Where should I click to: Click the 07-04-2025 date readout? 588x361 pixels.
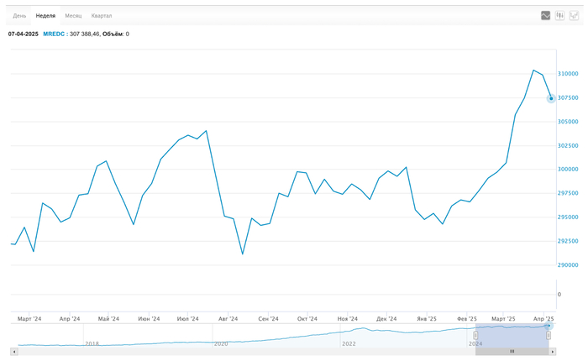click(x=24, y=34)
